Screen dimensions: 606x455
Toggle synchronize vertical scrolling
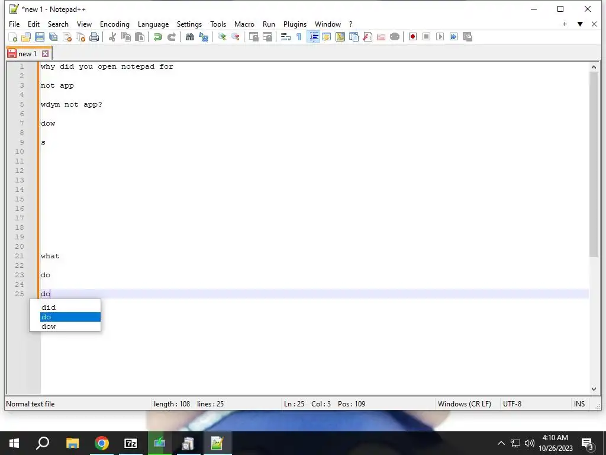253,37
